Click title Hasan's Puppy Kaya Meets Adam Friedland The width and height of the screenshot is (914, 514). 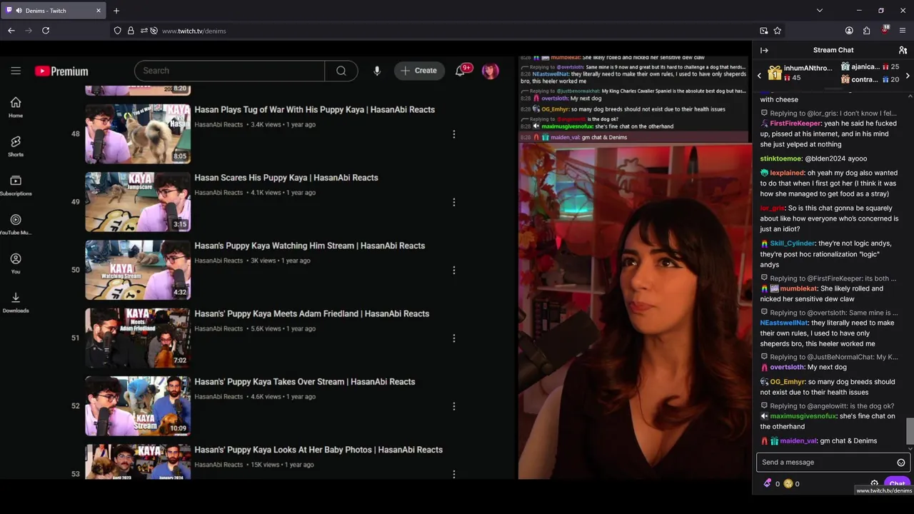click(312, 313)
